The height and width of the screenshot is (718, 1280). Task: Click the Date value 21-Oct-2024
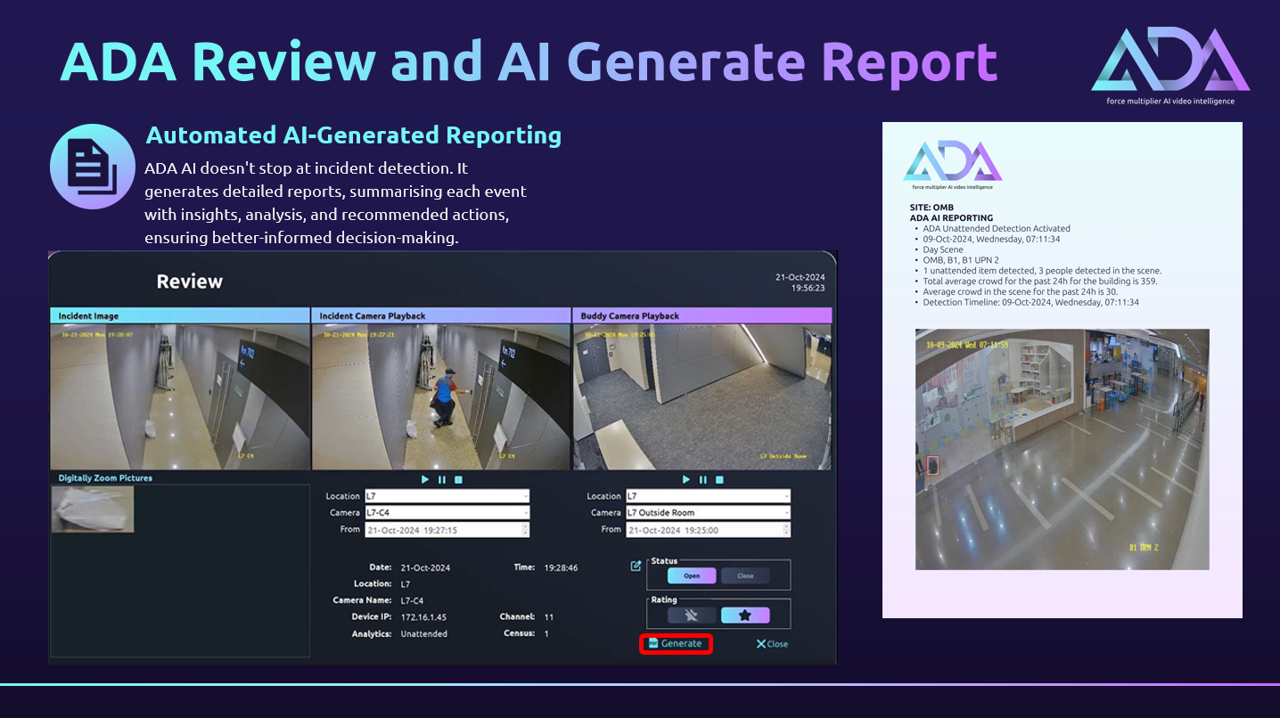click(x=425, y=567)
